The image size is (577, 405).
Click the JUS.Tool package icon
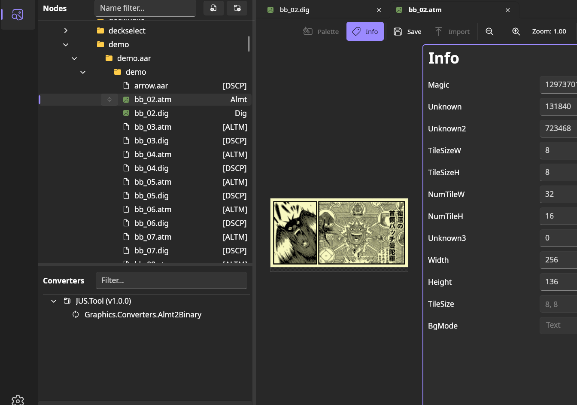coord(67,301)
